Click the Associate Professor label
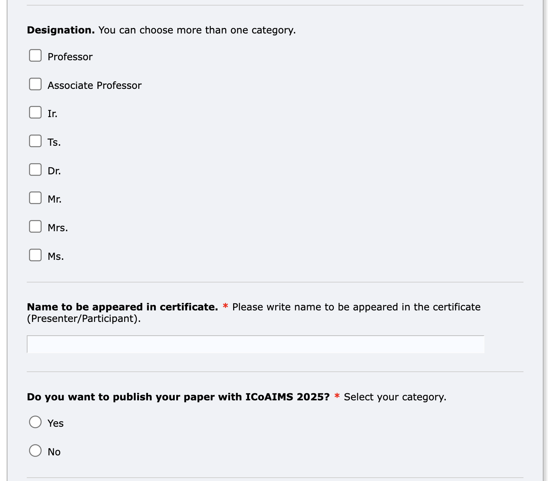Viewport: 548px width, 481px height. tap(94, 85)
